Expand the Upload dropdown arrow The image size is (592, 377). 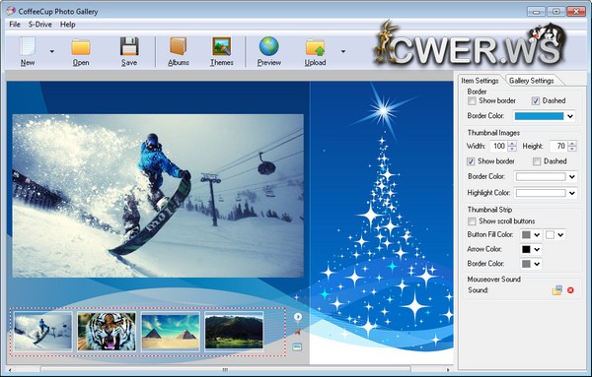pos(342,51)
